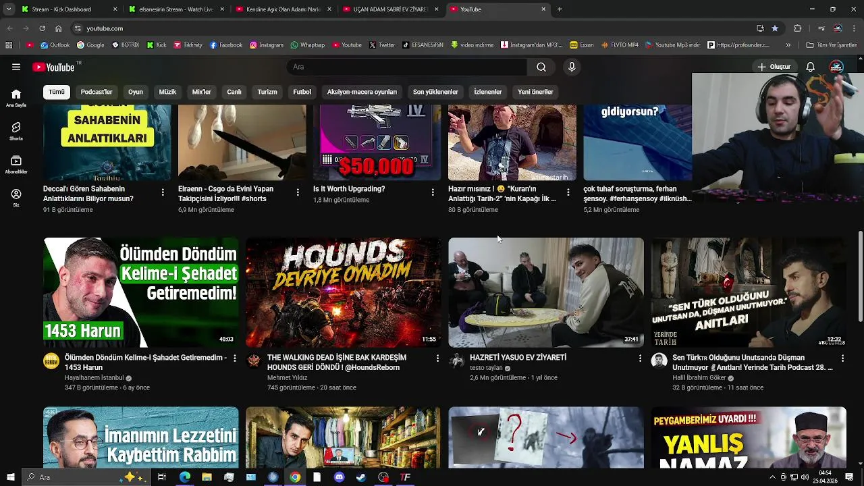
Task: Click the Oluştur create button
Action: 774,67
